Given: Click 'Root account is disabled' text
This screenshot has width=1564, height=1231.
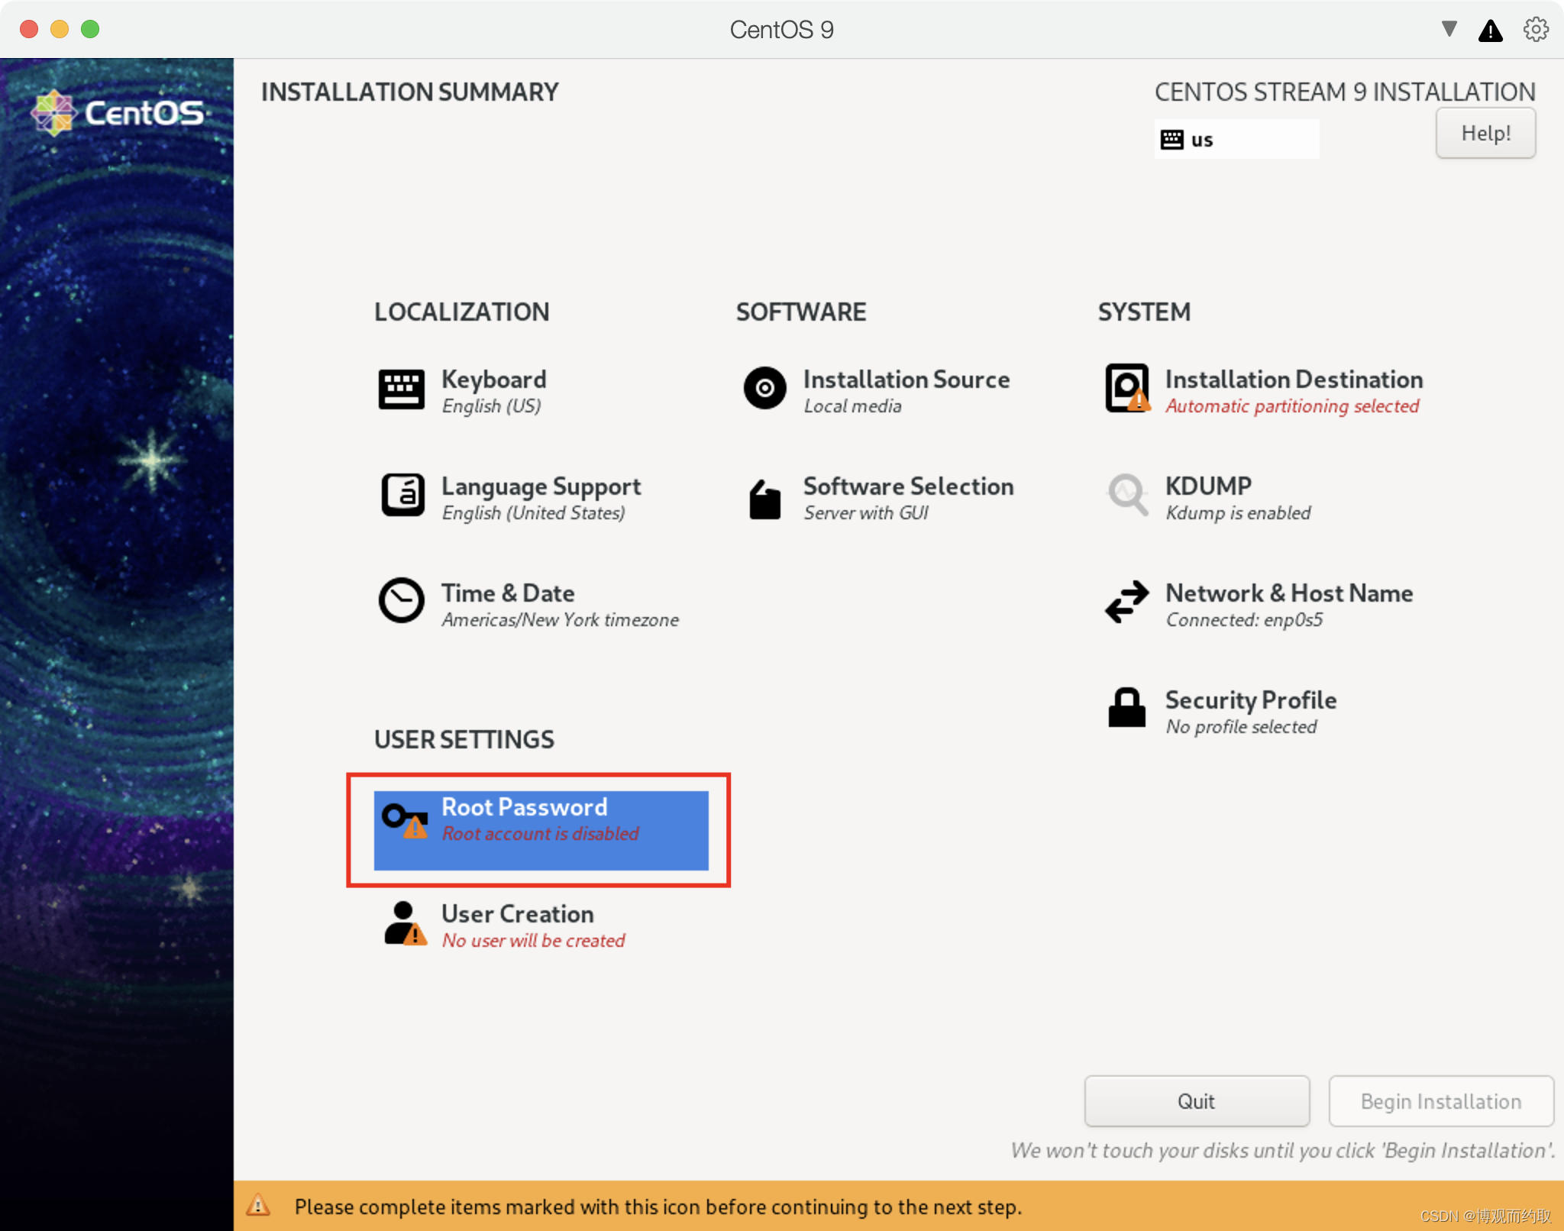Looking at the screenshot, I should 541,834.
